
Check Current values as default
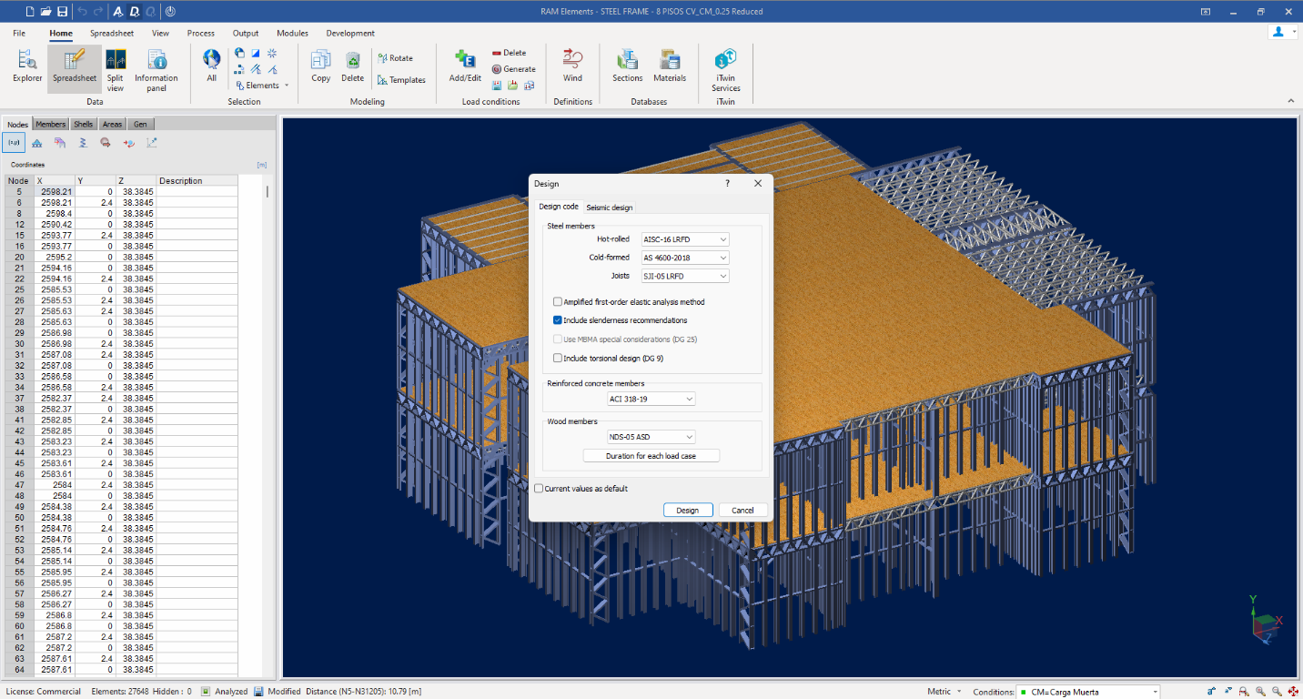(581, 489)
